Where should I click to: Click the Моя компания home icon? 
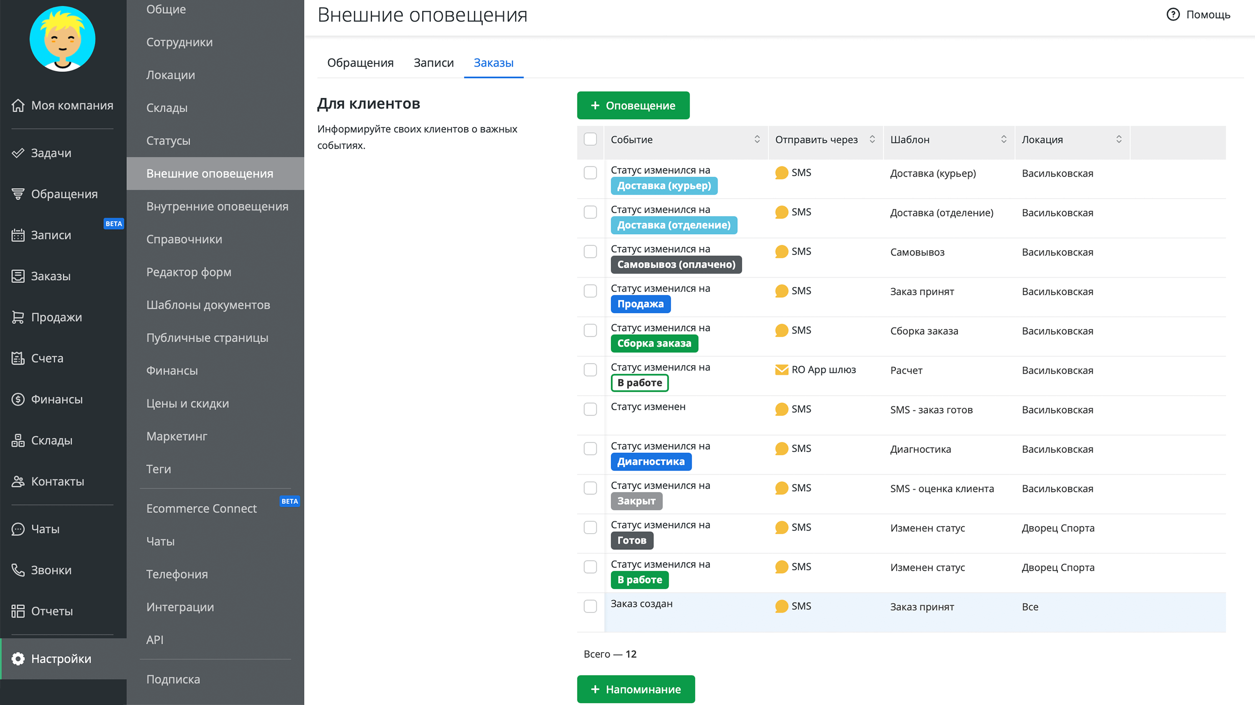click(18, 105)
